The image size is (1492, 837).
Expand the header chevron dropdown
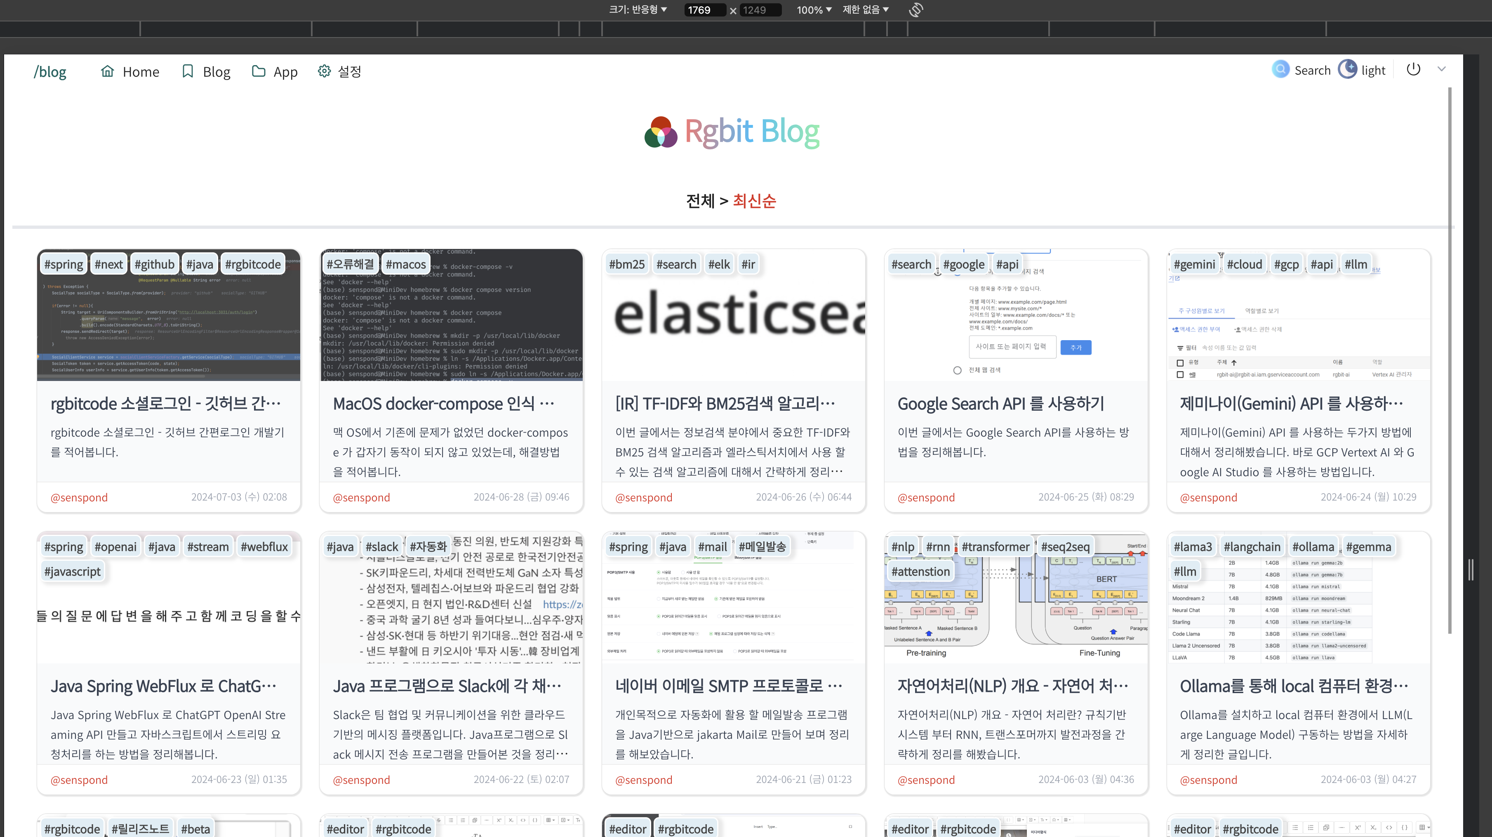coord(1442,69)
